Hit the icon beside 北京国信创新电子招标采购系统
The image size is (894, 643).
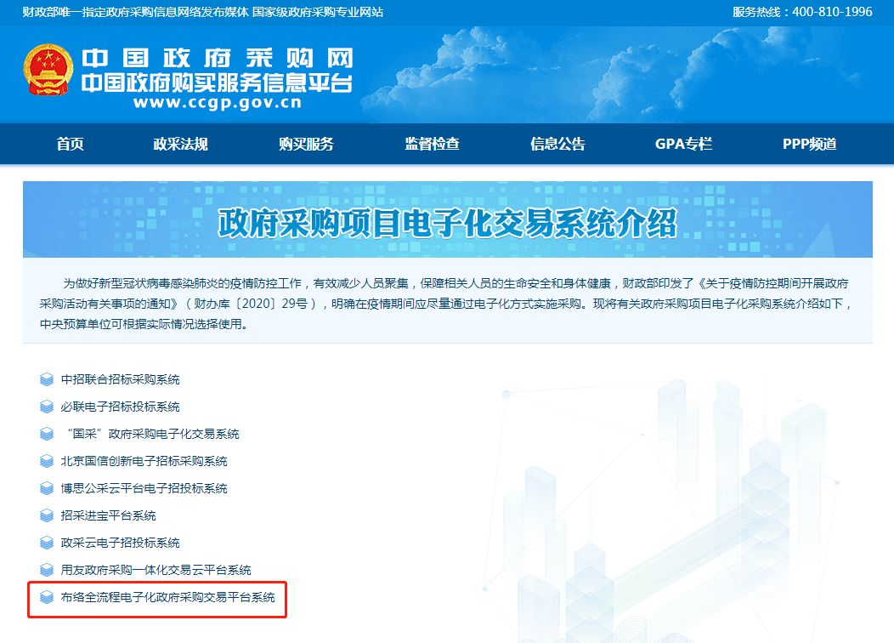47,461
